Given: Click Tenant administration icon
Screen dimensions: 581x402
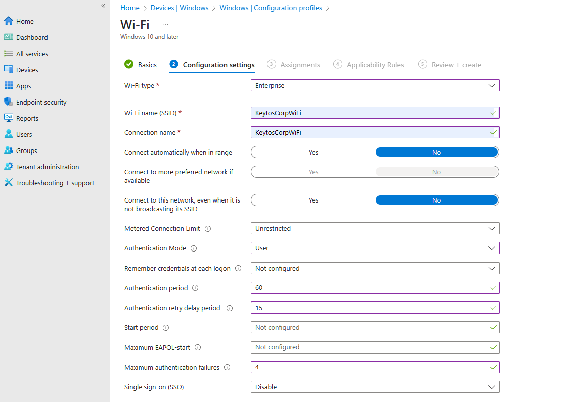Looking at the screenshot, I should pyautogui.click(x=9, y=167).
